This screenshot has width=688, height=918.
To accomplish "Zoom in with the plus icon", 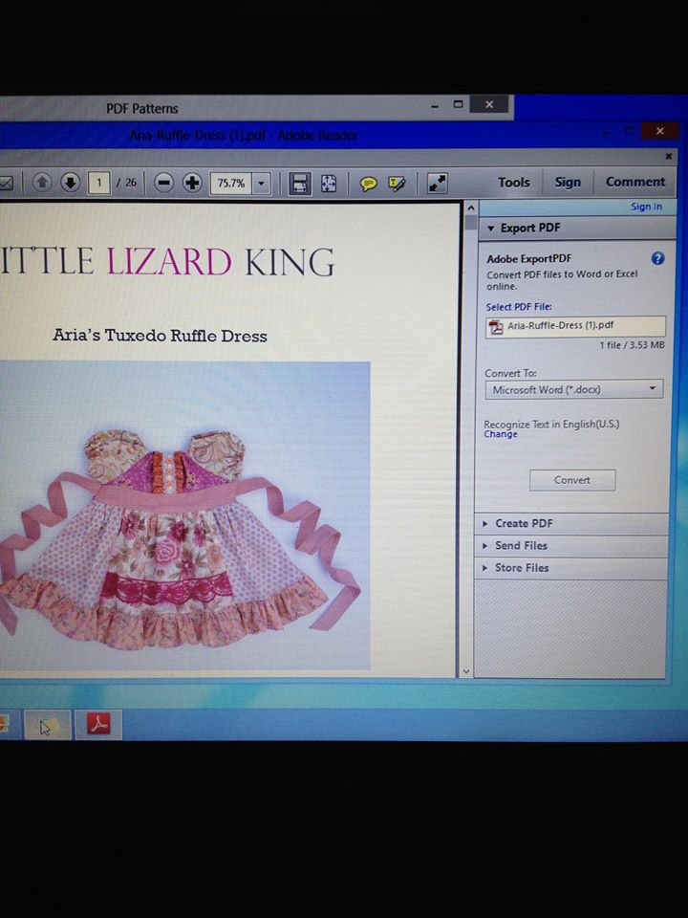I will pyautogui.click(x=192, y=184).
